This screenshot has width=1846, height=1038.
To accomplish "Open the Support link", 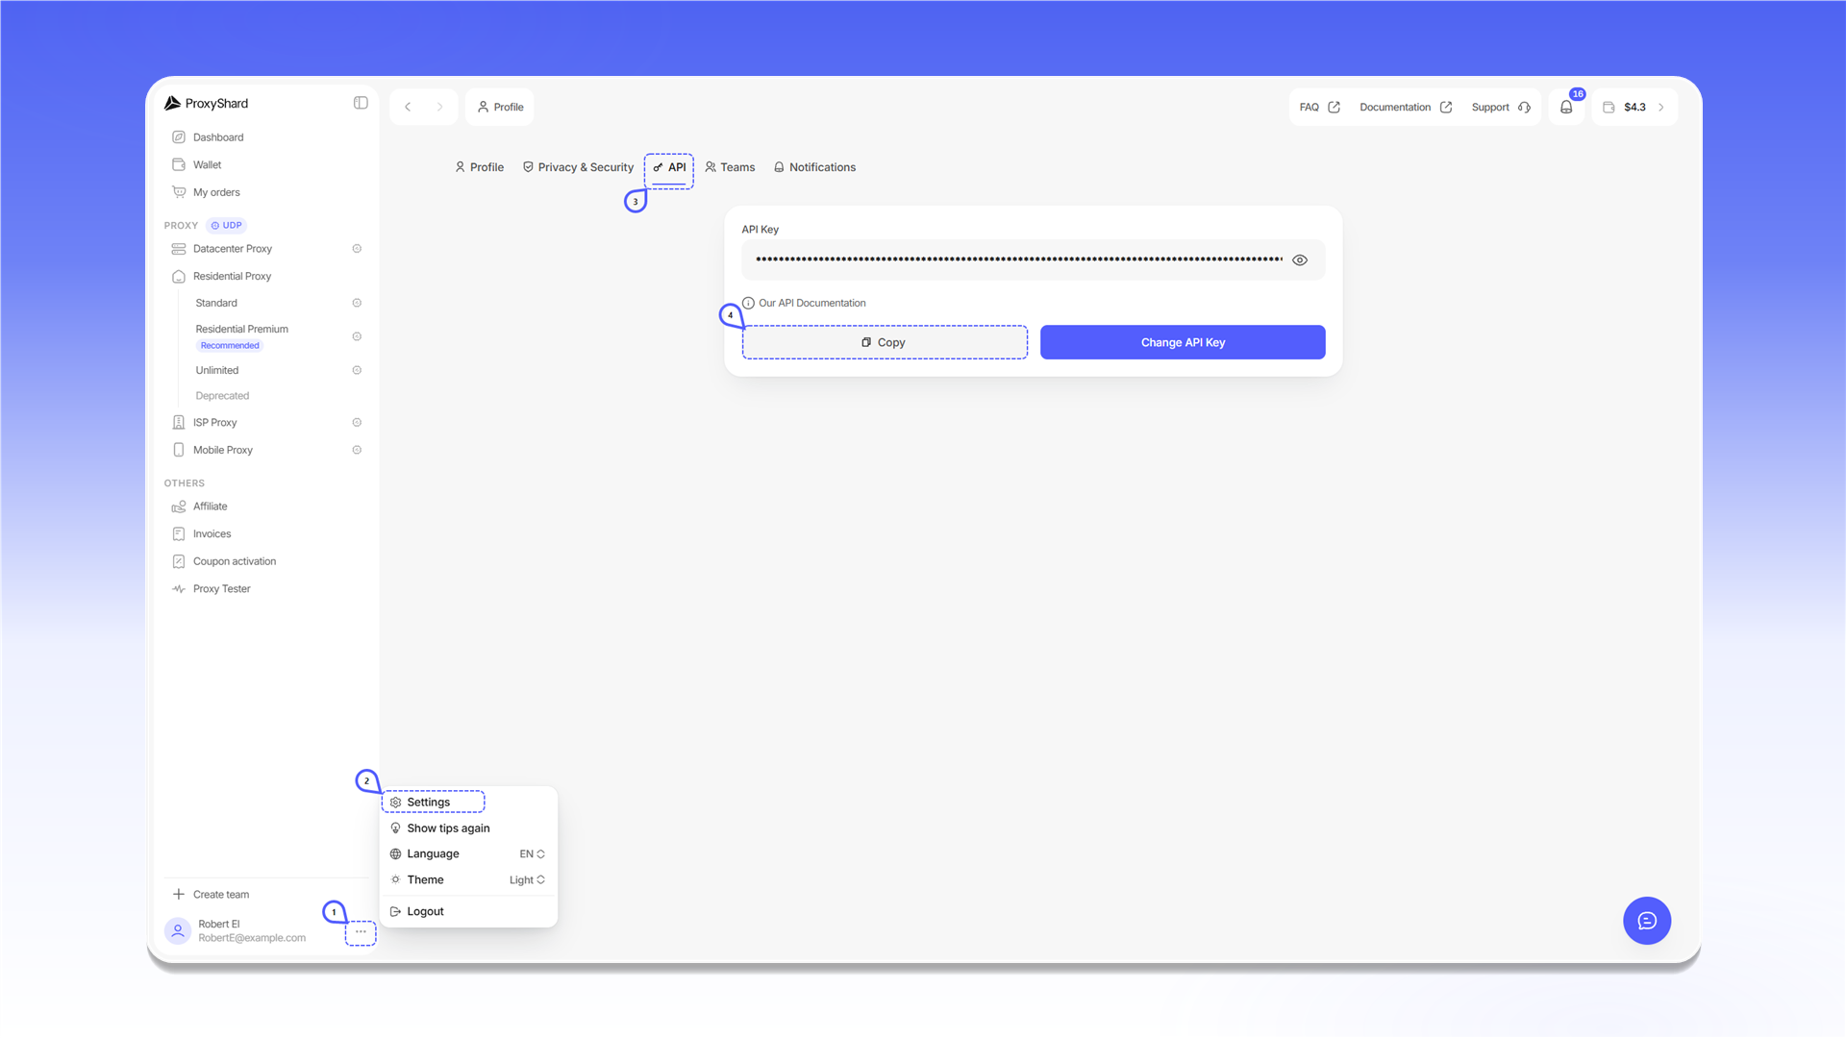I will [x=1500, y=107].
